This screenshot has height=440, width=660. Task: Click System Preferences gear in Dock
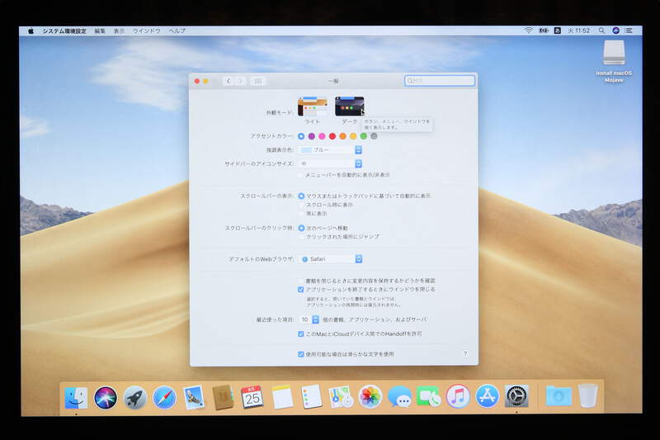(x=516, y=396)
